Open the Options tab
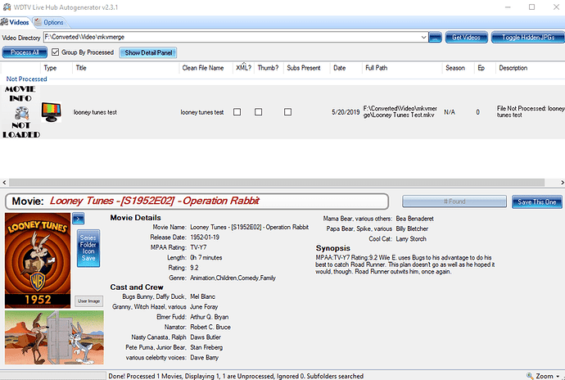This screenshot has width=565, height=380. point(49,22)
